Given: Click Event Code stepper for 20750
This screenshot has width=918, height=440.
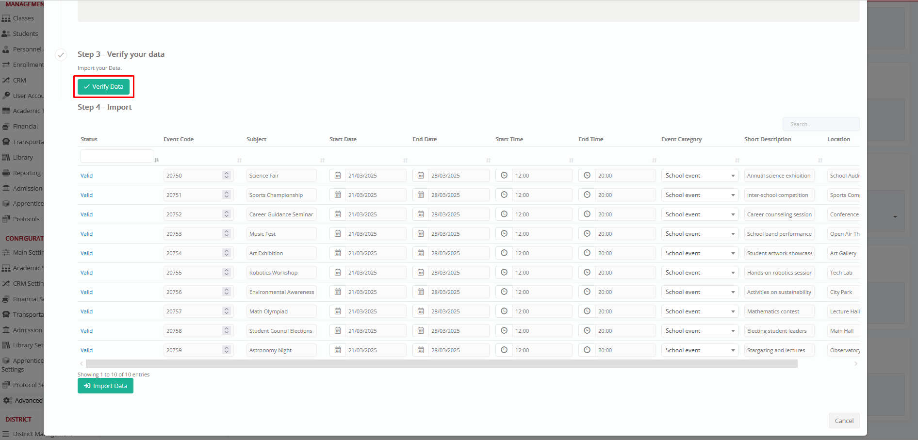Looking at the screenshot, I should (x=227, y=176).
